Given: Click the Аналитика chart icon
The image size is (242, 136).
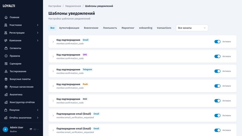Looking at the screenshot, I should pyautogui.click(x=6, y=94).
